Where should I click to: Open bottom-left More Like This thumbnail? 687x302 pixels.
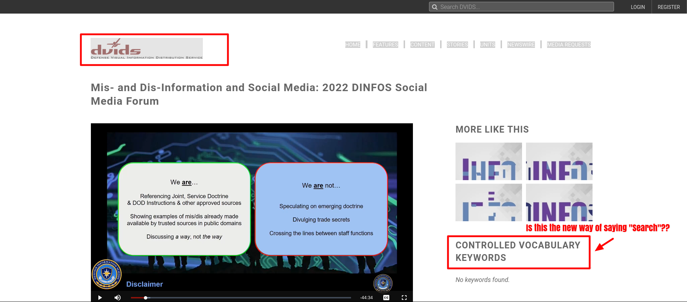point(489,202)
